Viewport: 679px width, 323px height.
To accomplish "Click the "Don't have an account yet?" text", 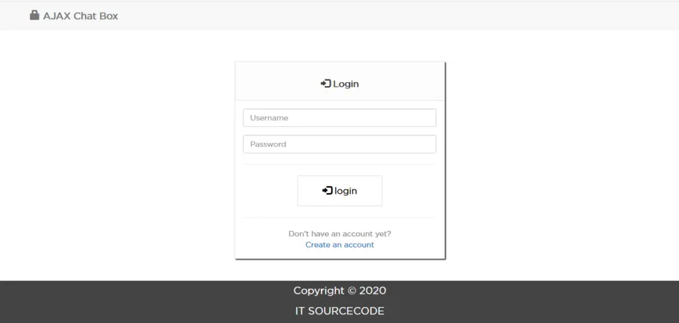I will click(x=339, y=234).
